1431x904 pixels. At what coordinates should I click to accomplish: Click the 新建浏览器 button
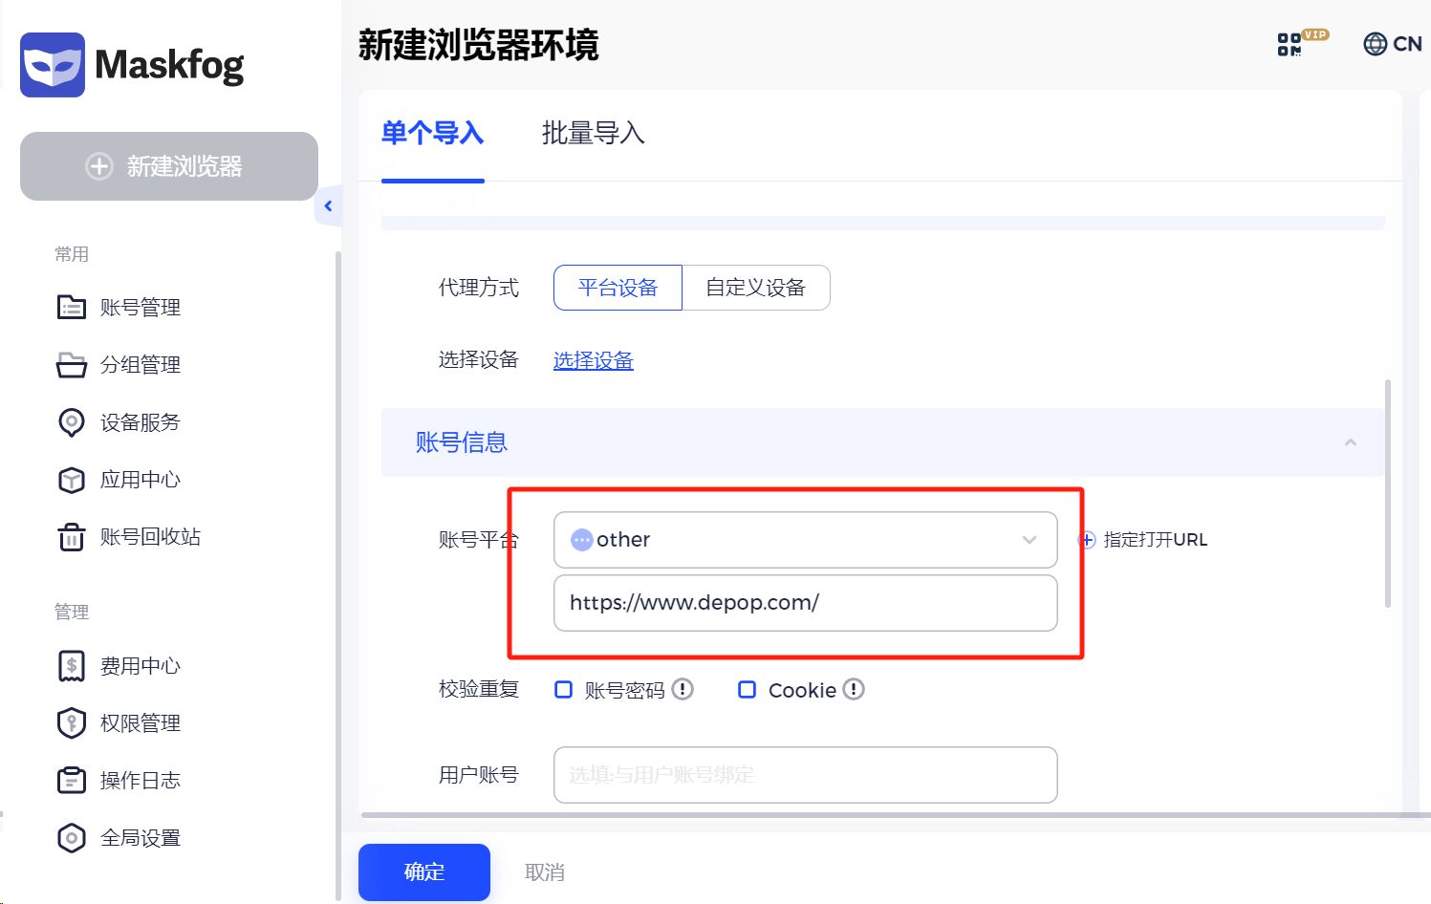[169, 166]
